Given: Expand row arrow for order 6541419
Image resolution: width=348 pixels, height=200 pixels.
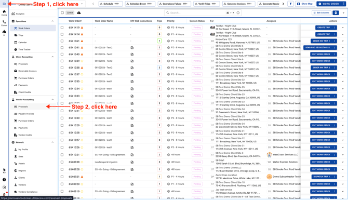Looking at the screenshot, I should pyautogui.click(x=343, y=28).
